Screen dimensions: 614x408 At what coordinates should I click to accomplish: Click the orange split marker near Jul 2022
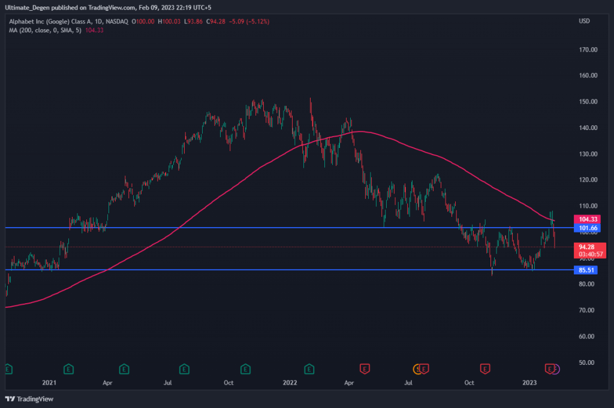coord(417,369)
